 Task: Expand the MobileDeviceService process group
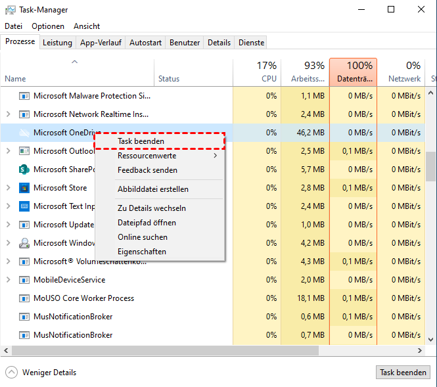click(8, 280)
